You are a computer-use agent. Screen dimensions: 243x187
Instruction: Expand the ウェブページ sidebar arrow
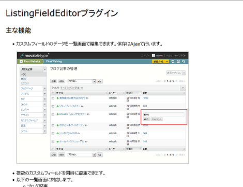tap(44, 89)
